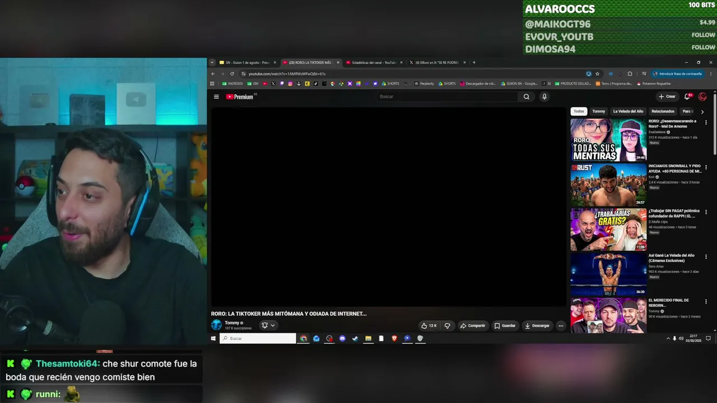Viewport: 717px width, 403px height.
Task: Open File Explorer from the taskbar
Action: 368,339
